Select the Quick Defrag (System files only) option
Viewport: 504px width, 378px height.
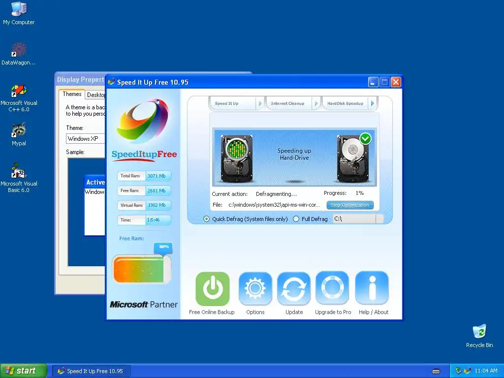point(206,219)
